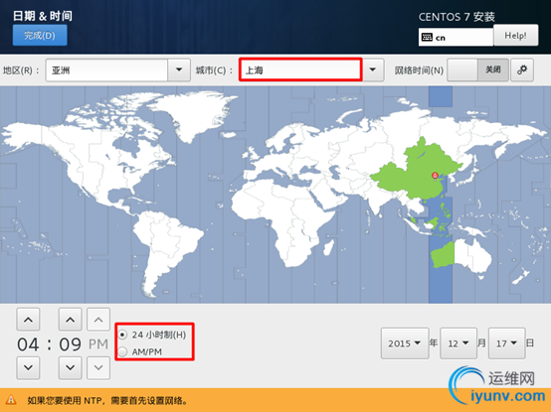Increase the hour with the up arrow
The image size is (551, 412).
(x=28, y=320)
